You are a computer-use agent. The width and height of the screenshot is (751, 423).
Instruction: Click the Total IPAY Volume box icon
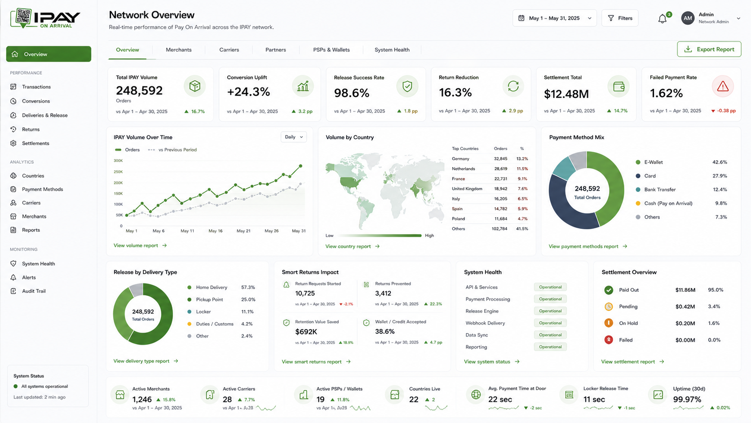pyautogui.click(x=194, y=86)
